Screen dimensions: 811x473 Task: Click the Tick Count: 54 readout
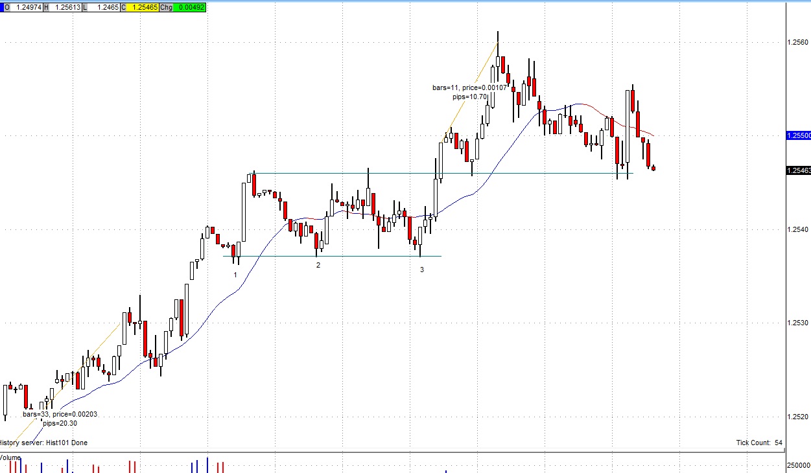coord(758,443)
